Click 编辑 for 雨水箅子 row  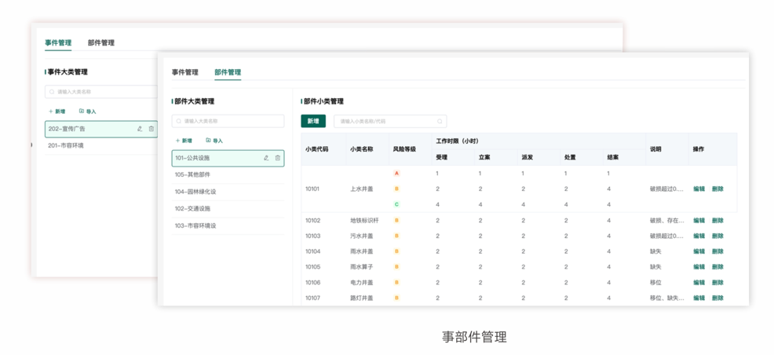click(699, 266)
